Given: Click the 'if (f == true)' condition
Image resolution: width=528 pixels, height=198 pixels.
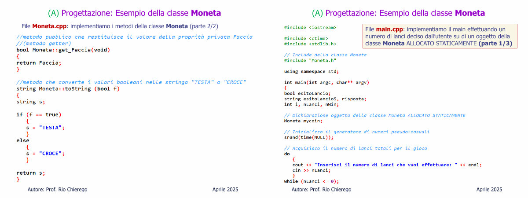Looking at the screenshot, I should click(x=39, y=114).
